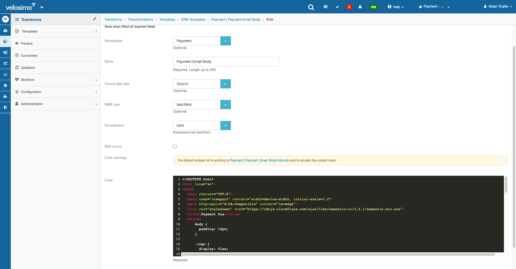Open Payment | Payment Email Body breadcrumb
This screenshot has height=269, width=516.
236,20
